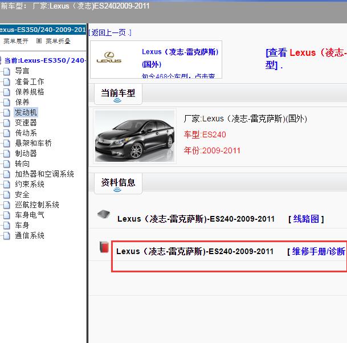Click the page icon beside 悬架和车桥
The width and height of the screenshot is (347, 343).
[x=7, y=144]
